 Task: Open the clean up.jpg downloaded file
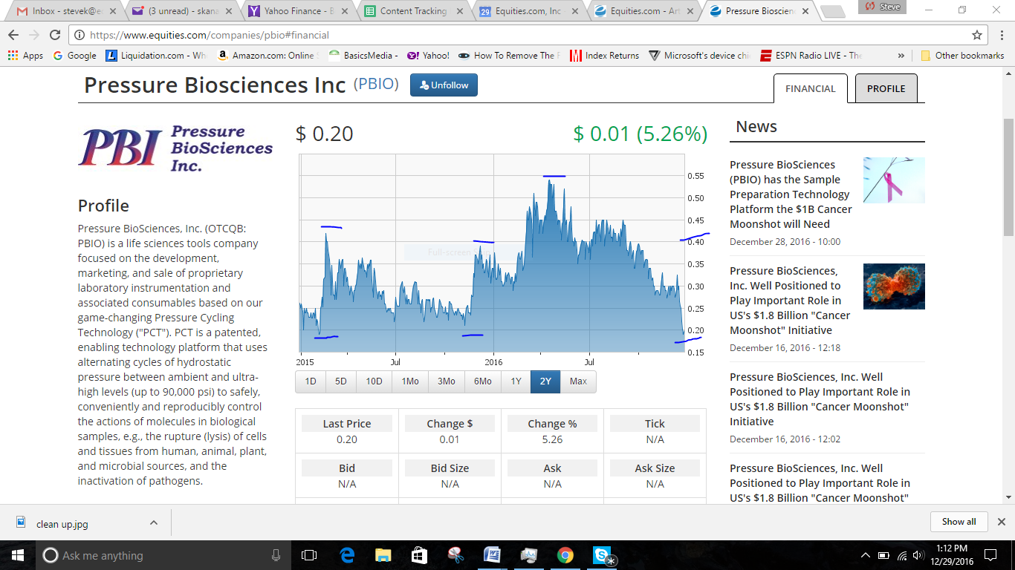[x=62, y=524]
